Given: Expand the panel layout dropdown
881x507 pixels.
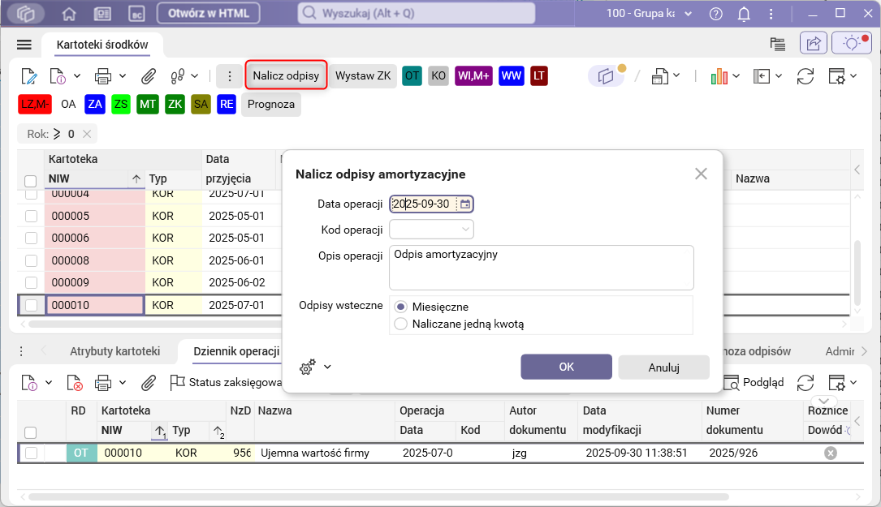Looking at the screenshot, I should [x=779, y=75].
